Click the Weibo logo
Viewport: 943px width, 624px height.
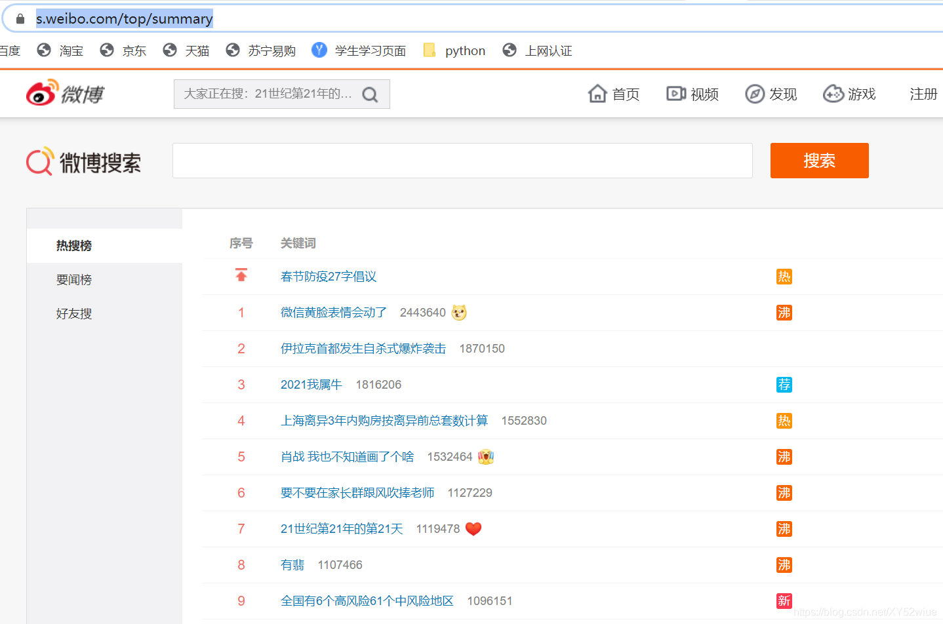pos(65,94)
